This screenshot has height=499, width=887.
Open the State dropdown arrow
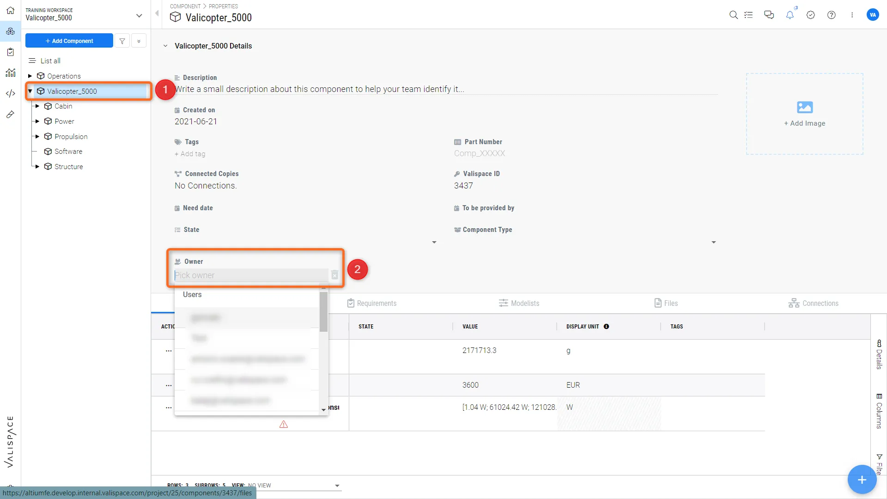(x=434, y=242)
